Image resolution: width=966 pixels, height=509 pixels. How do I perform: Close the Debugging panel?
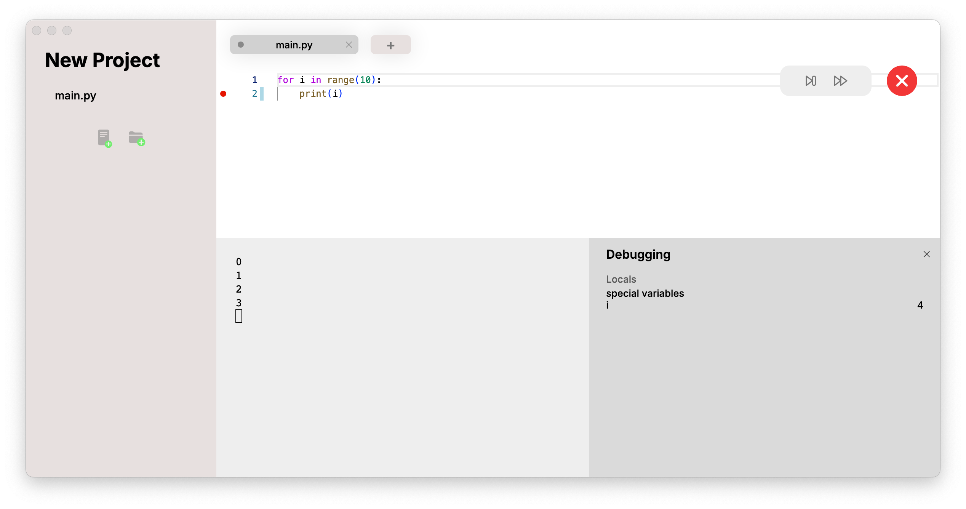[x=926, y=254]
